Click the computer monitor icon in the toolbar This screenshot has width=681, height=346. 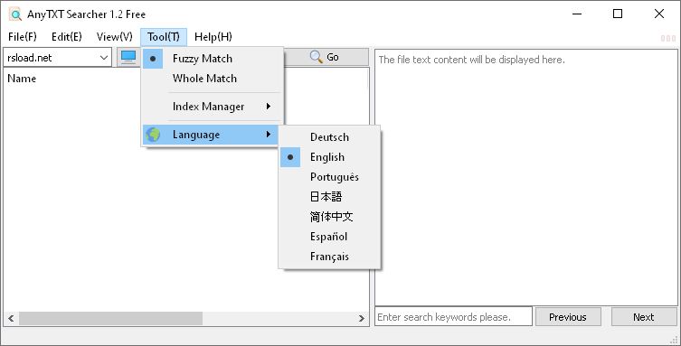pyautogui.click(x=128, y=57)
